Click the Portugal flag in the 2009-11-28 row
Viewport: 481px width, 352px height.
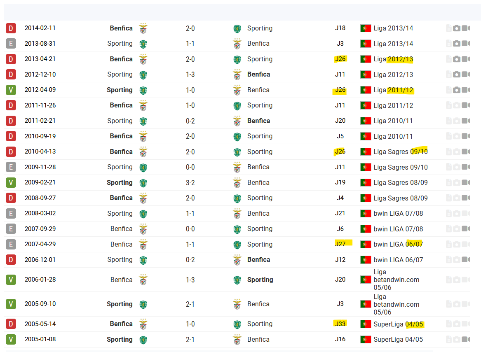pos(366,167)
